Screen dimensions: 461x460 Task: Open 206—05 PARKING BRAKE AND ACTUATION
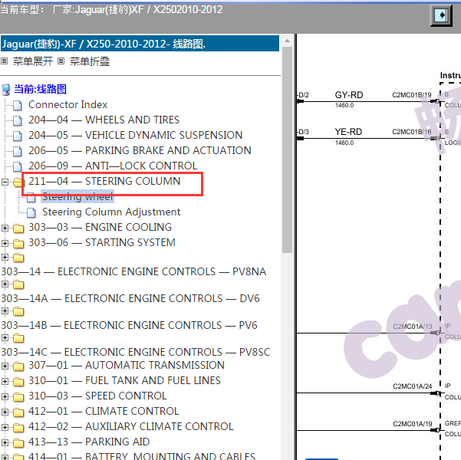point(140,150)
